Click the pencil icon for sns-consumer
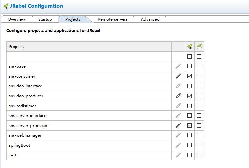Screen dimensions: 249x168 (178, 76)
